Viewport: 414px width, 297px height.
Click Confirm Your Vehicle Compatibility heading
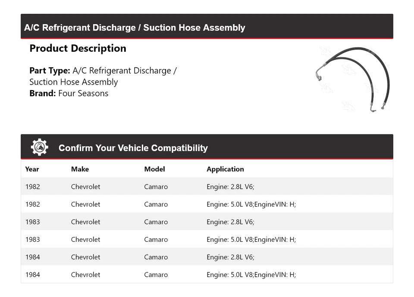[133, 148]
